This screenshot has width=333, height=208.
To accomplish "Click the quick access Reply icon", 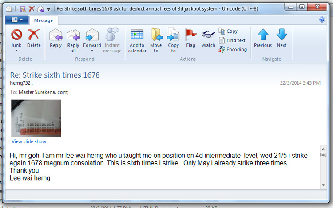I will coord(40,9).
